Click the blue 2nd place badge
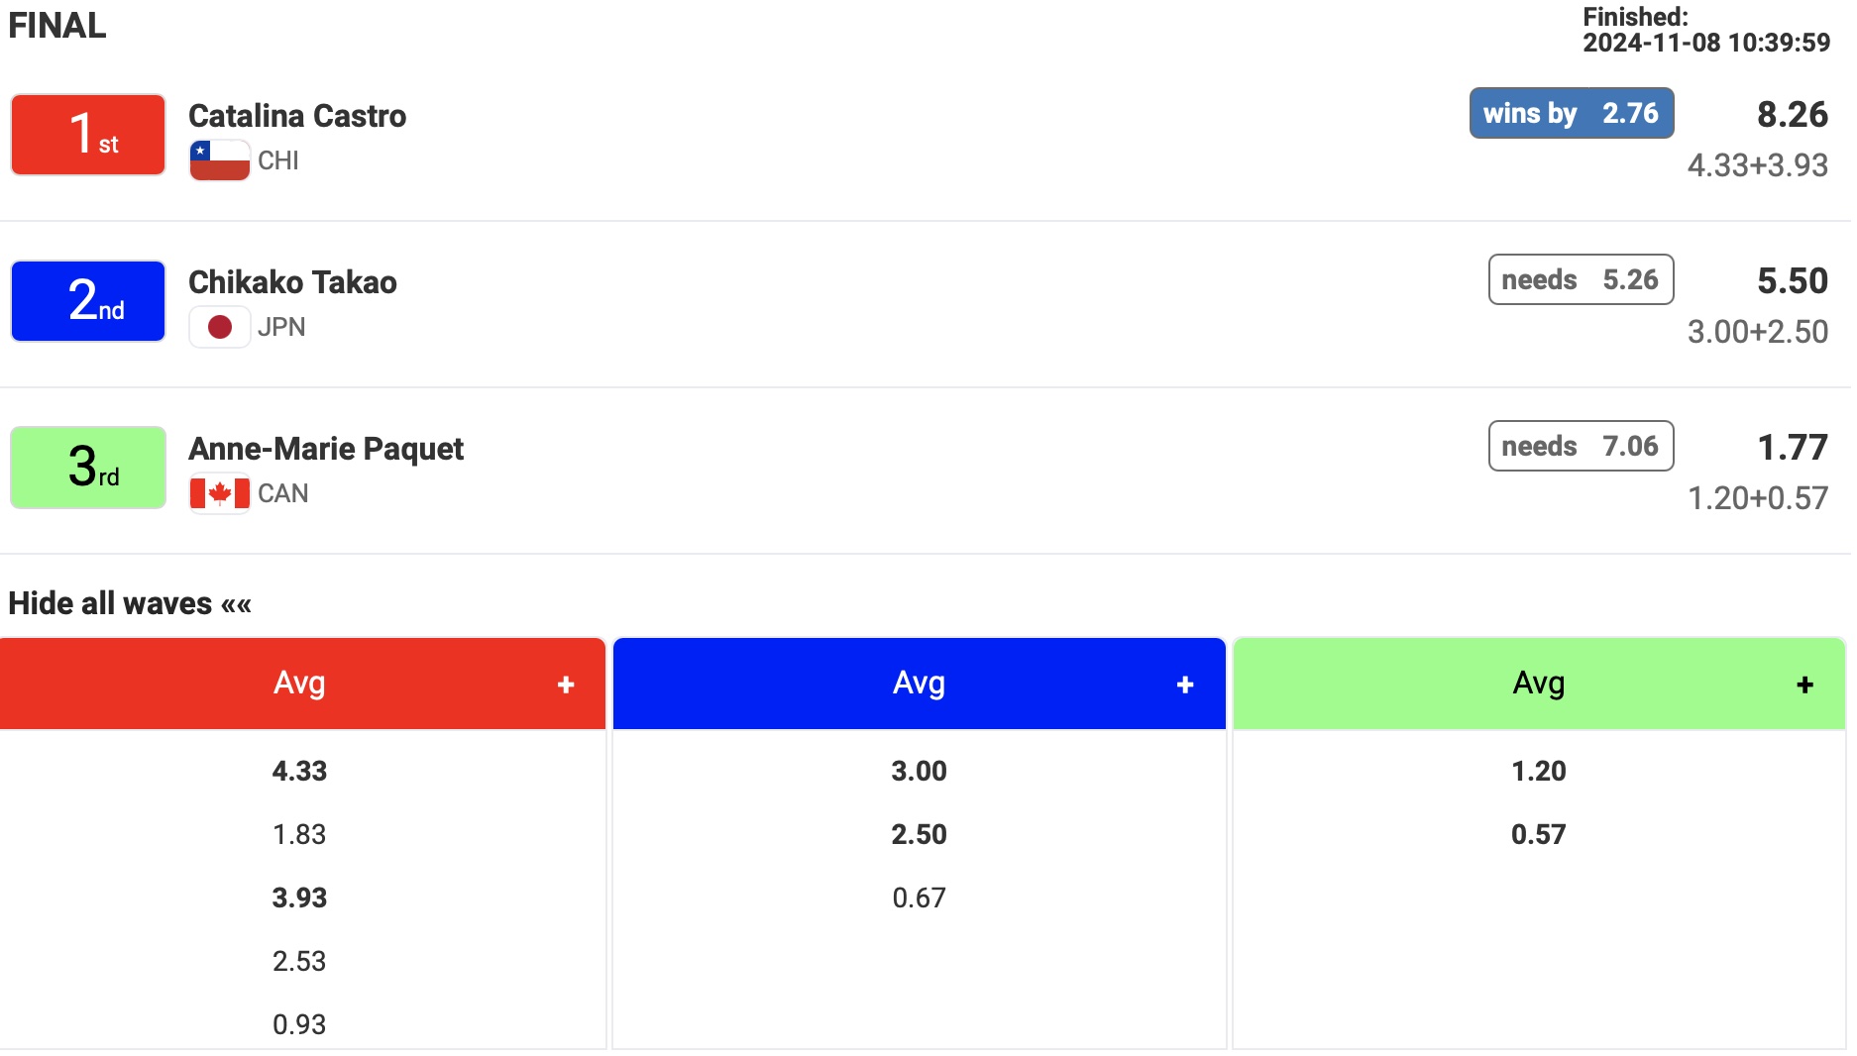 point(88,301)
